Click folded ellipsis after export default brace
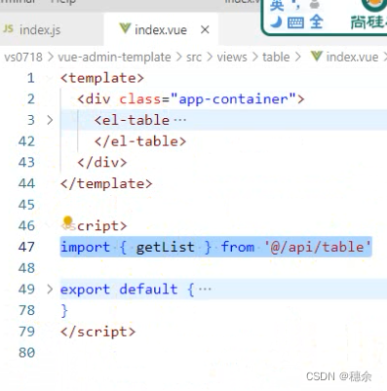 tap(205, 289)
